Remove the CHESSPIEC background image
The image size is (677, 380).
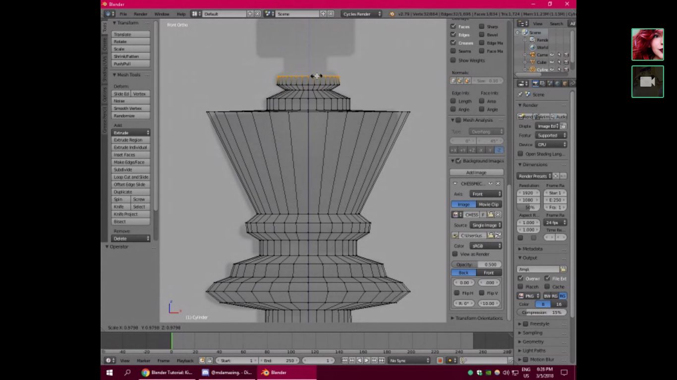pyautogui.click(x=498, y=184)
